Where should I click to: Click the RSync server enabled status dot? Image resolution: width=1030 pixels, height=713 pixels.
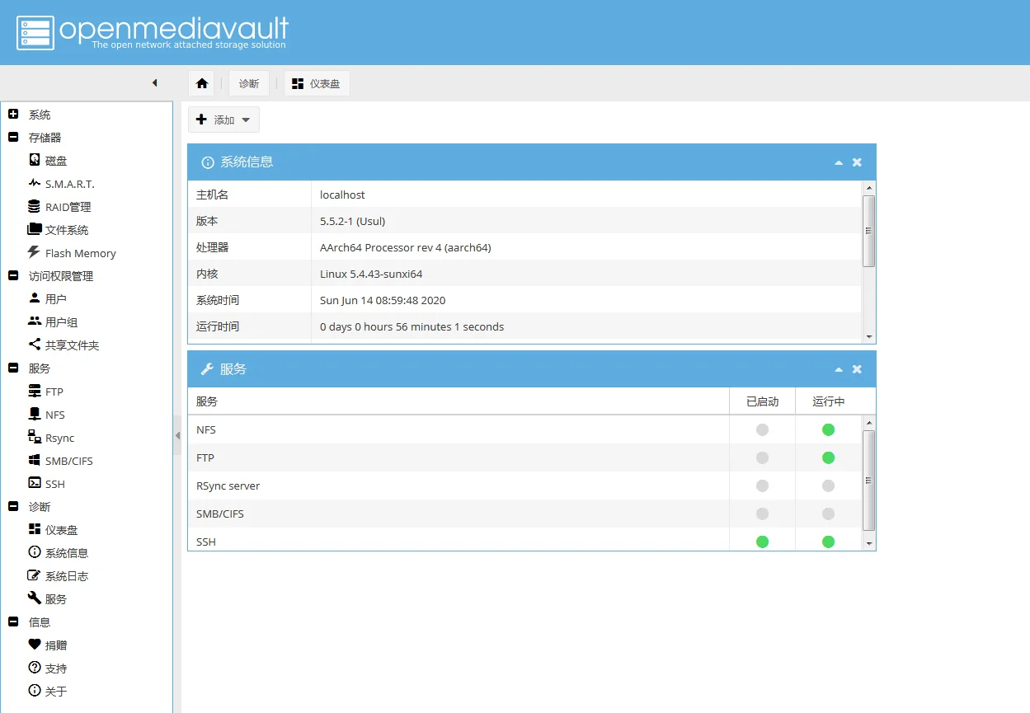pyautogui.click(x=762, y=485)
